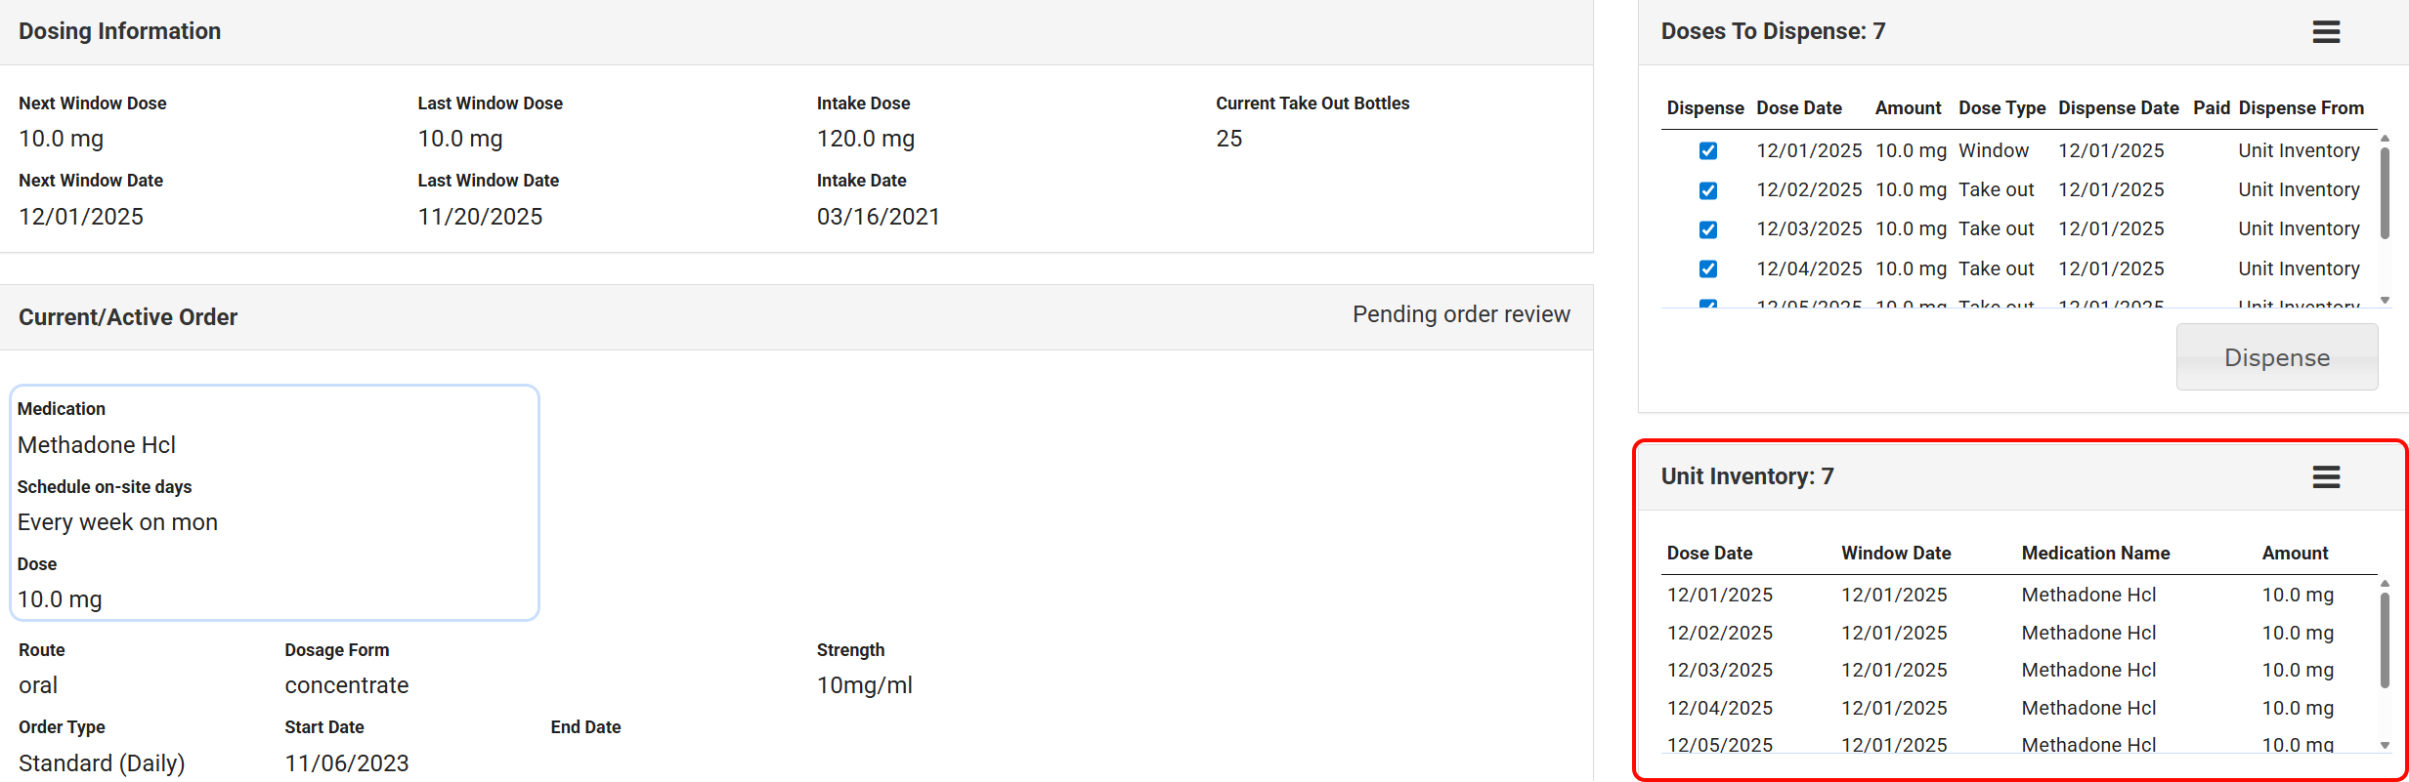Viewport: 2409px width, 782px height.
Task: Uncheck the 12/01/2025 Window dose checkbox
Action: click(x=1707, y=151)
